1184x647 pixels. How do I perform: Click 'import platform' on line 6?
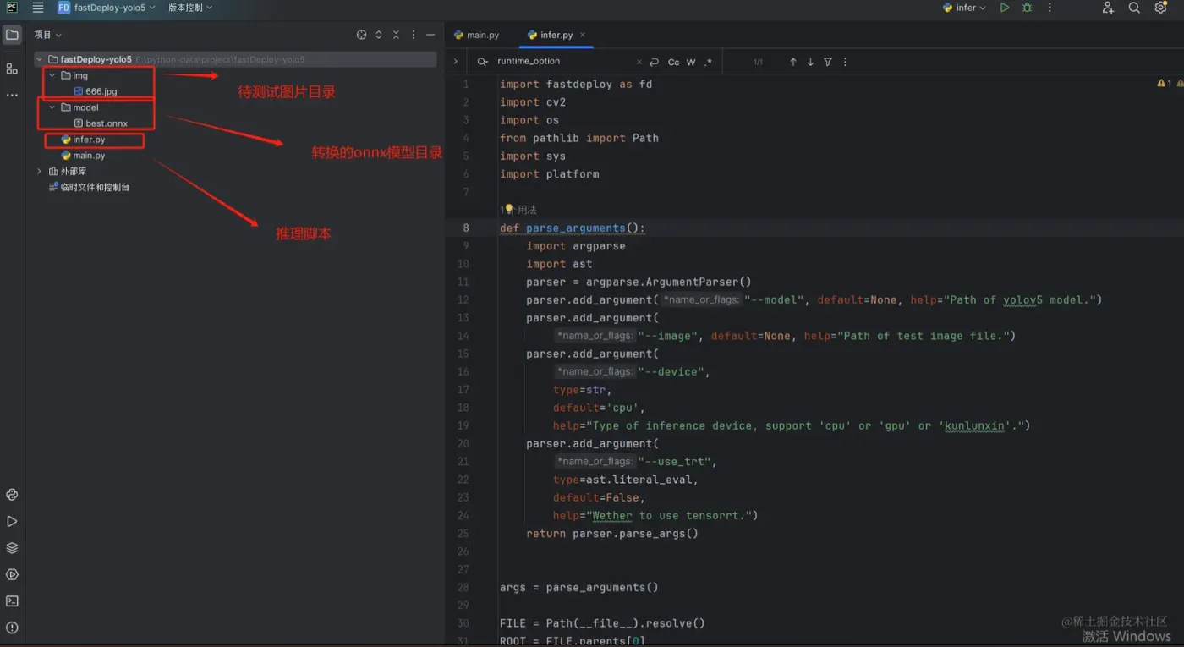coord(549,174)
